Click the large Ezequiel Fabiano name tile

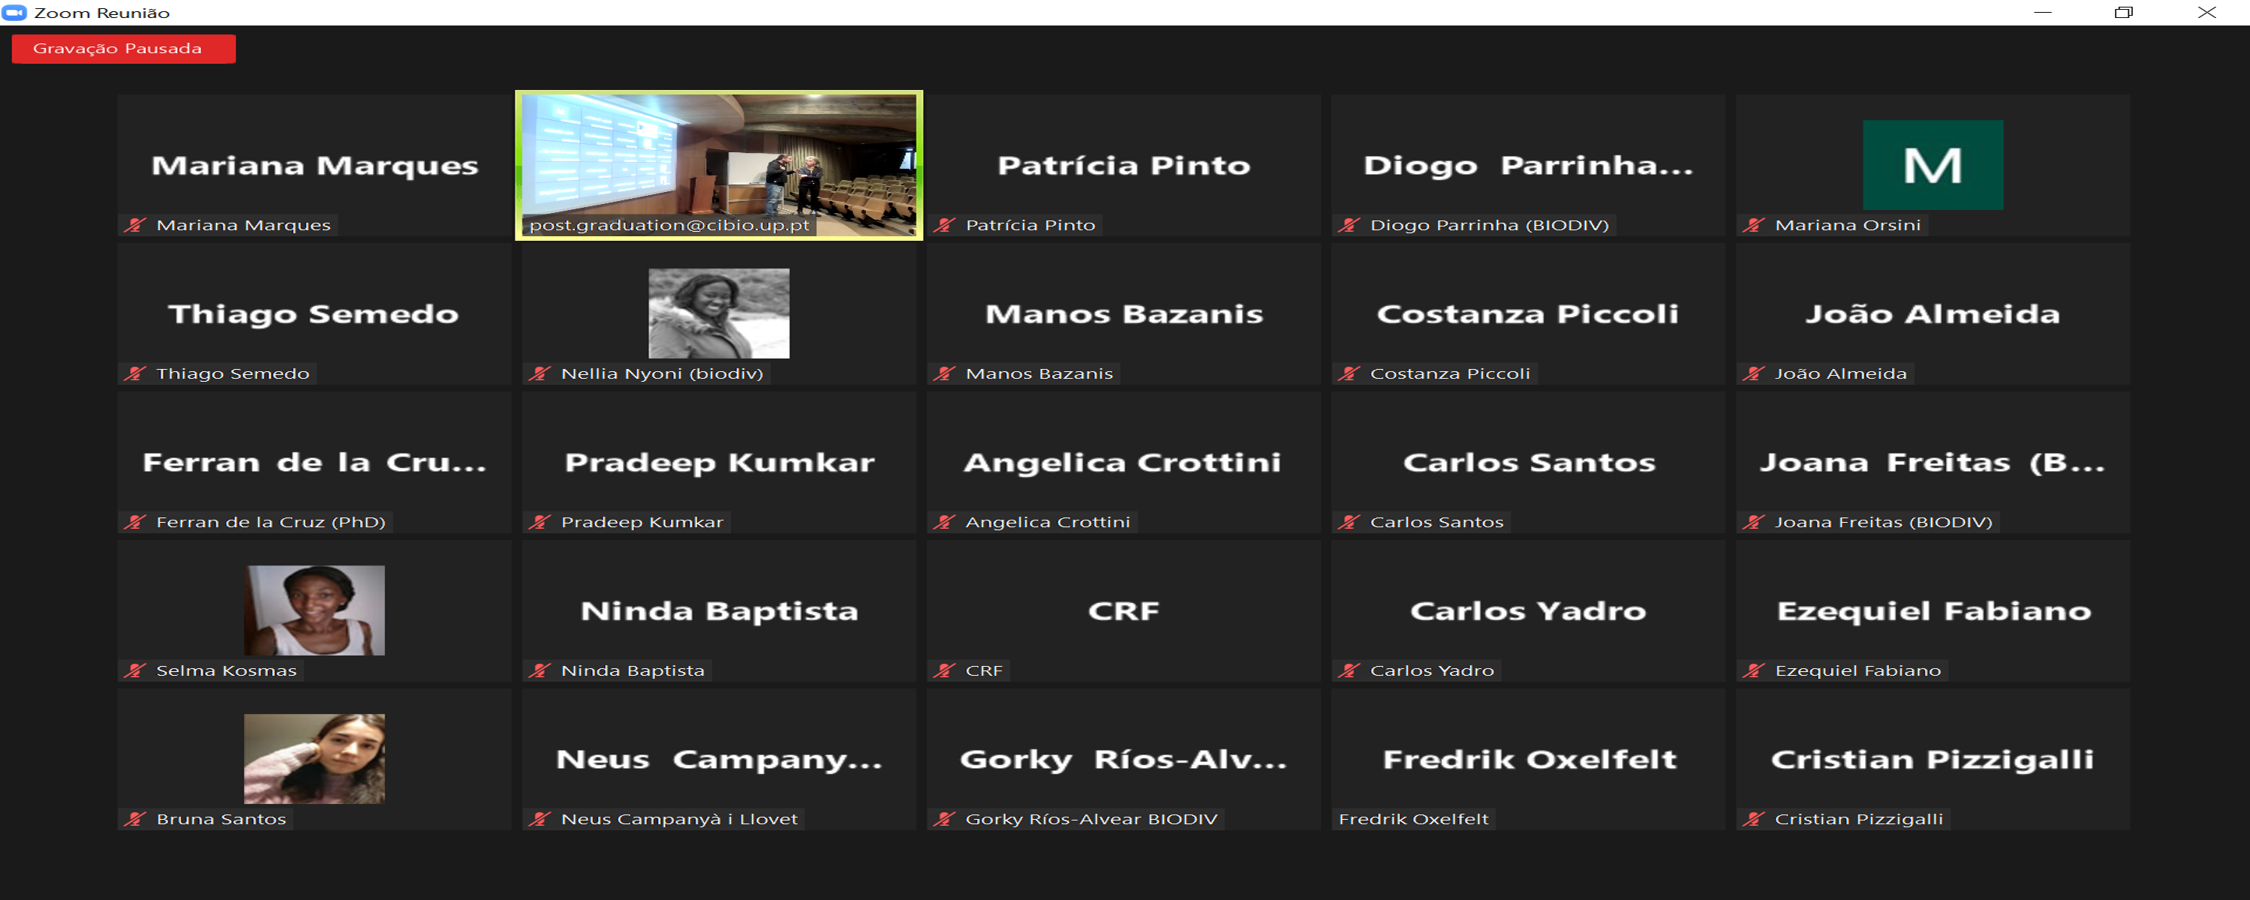[1933, 610]
